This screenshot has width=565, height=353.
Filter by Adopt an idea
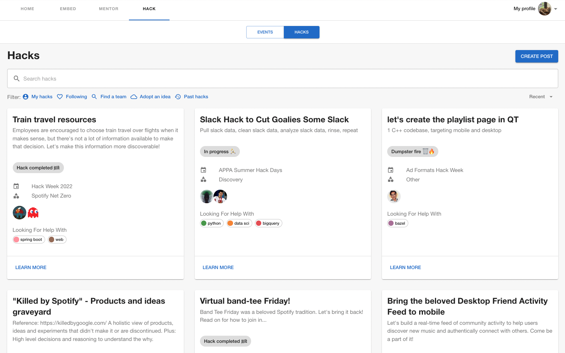[150, 97]
